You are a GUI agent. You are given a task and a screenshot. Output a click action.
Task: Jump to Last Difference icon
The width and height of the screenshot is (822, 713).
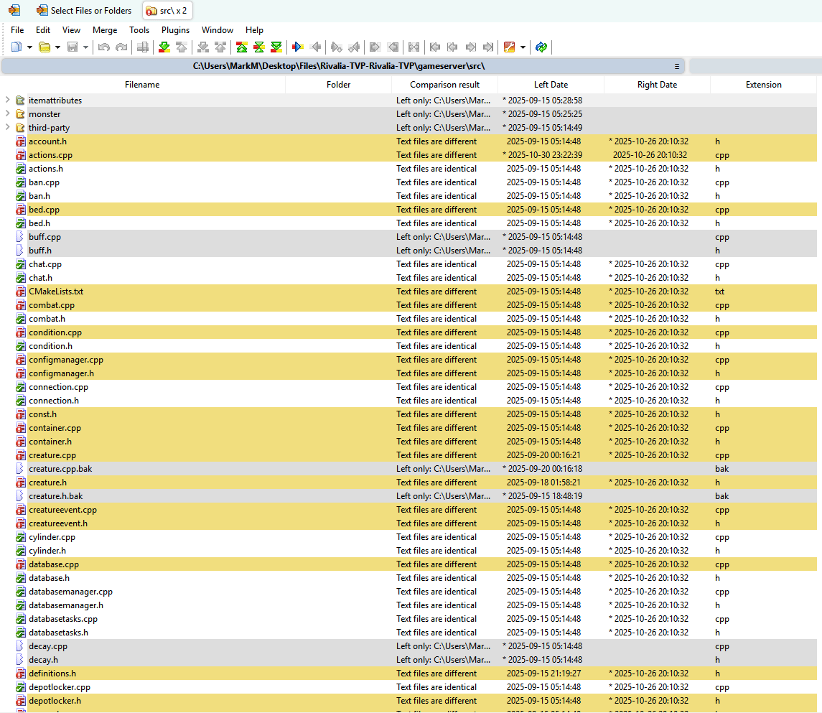[x=276, y=47]
